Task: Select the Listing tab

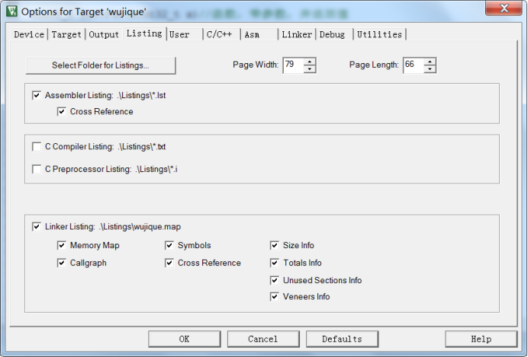Action: tap(144, 33)
